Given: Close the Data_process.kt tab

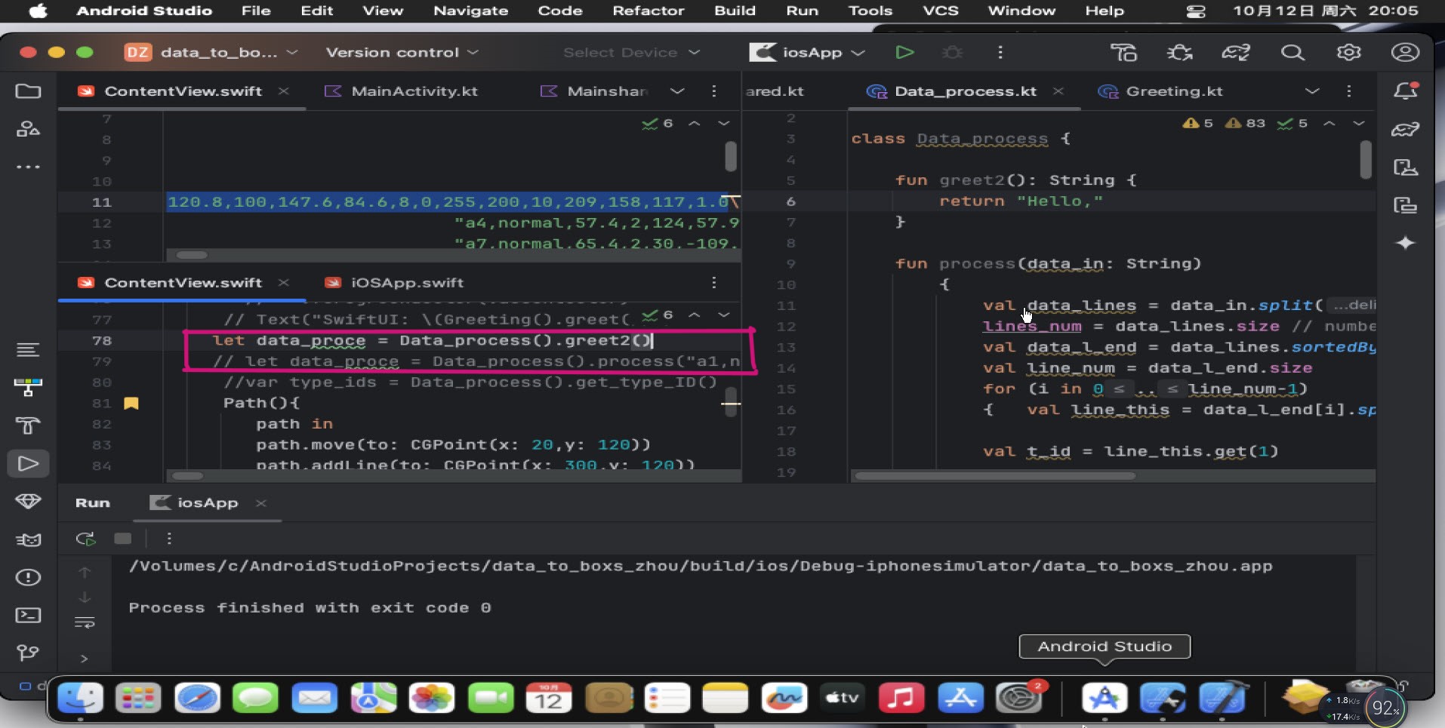Looking at the screenshot, I should coord(1058,91).
